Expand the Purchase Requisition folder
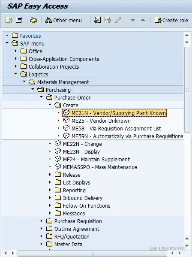The height and width of the screenshot is (257, 192). click(42, 221)
